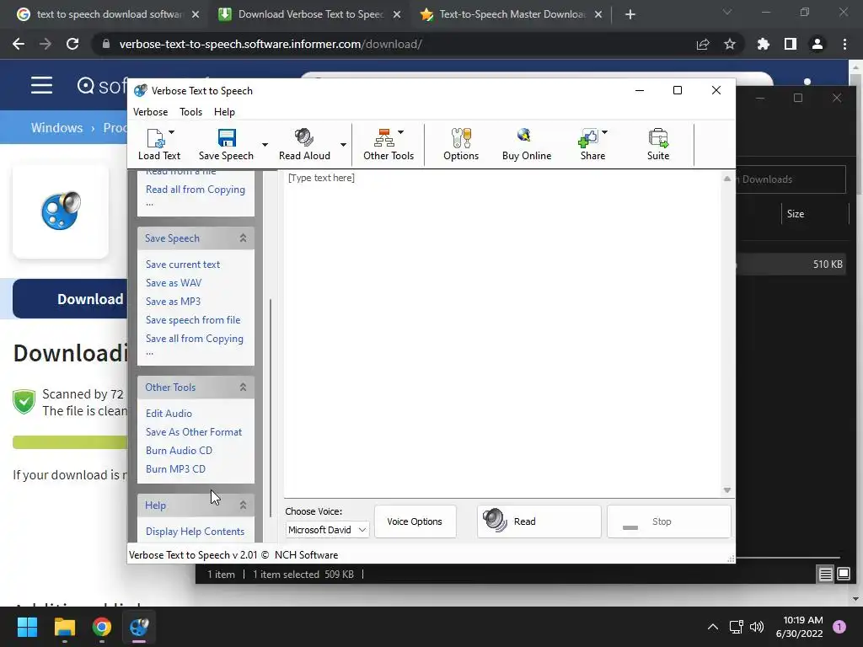Open the Tools menu
This screenshot has height=647, width=863.
(x=190, y=112)
